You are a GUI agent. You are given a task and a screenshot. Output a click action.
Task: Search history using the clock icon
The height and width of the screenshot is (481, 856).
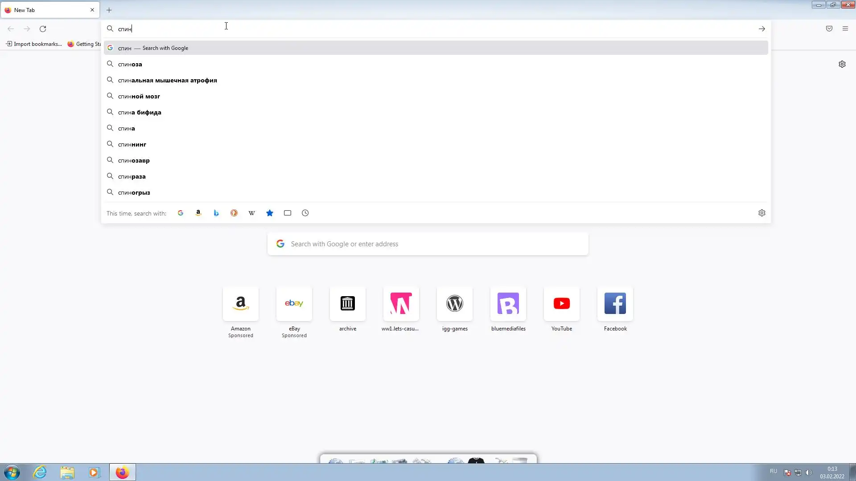click(305, 213)
